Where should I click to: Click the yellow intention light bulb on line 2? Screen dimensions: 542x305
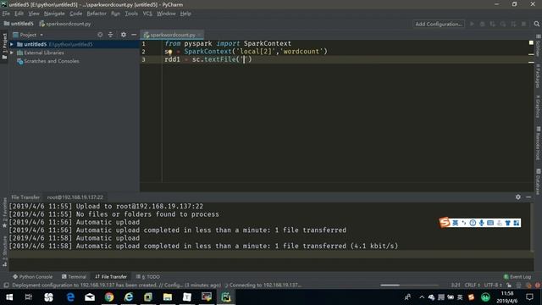pos(169,52)
